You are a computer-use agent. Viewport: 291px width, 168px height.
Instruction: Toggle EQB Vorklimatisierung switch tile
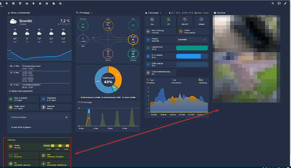tap(160, 72)
